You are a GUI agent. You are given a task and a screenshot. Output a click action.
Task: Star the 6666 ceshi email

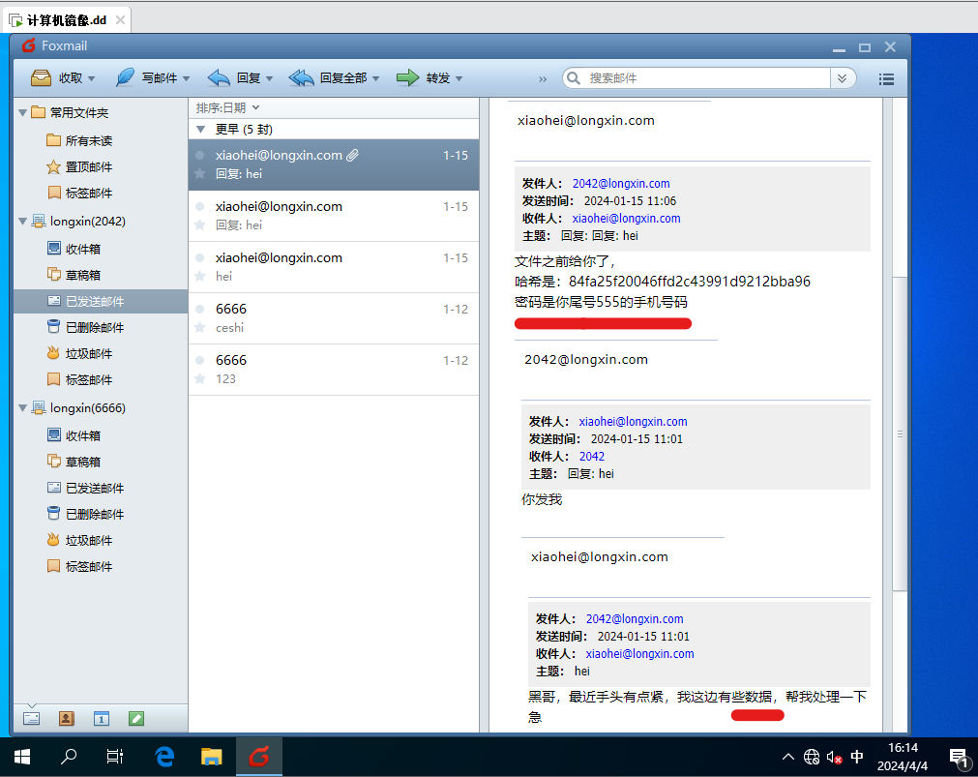tap(199, 327)
